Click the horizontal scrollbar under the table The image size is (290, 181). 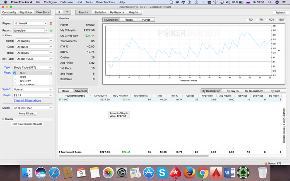tap(134, 156)
